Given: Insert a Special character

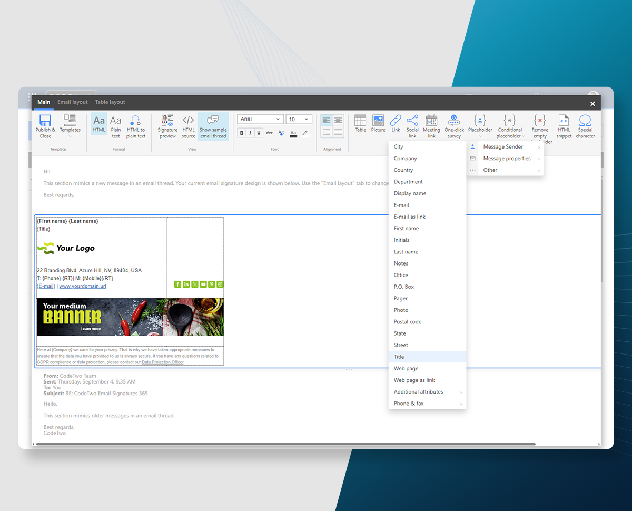Looking at the screenshot, I should click(x=585, y=125).
